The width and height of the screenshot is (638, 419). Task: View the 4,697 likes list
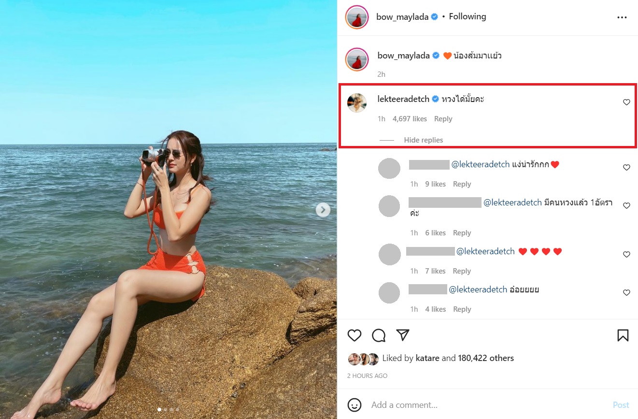410,119
